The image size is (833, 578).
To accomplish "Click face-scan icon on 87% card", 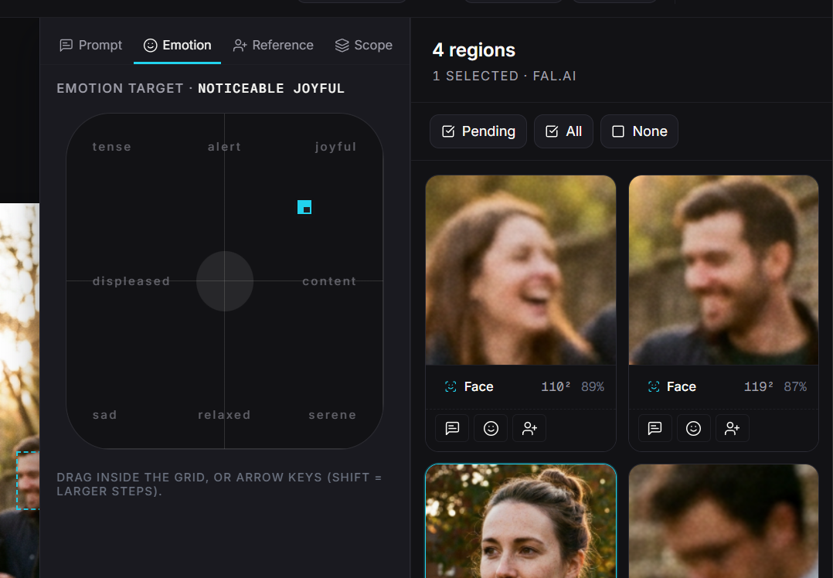I will (654, 386).
